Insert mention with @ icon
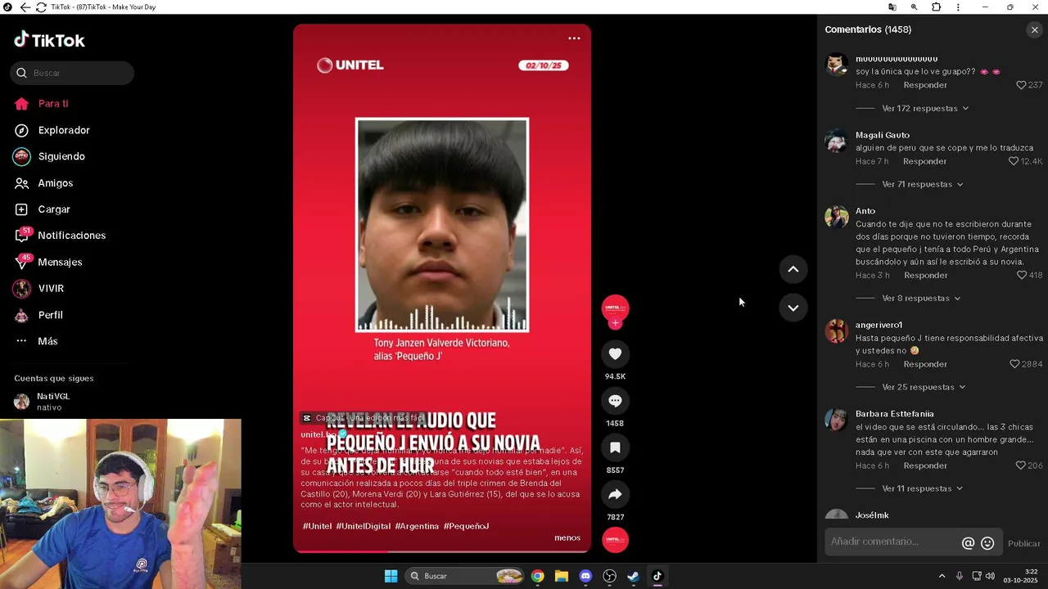Viewport: 1048px width, 589px height. pyautogui.click(x=968, y=543)
